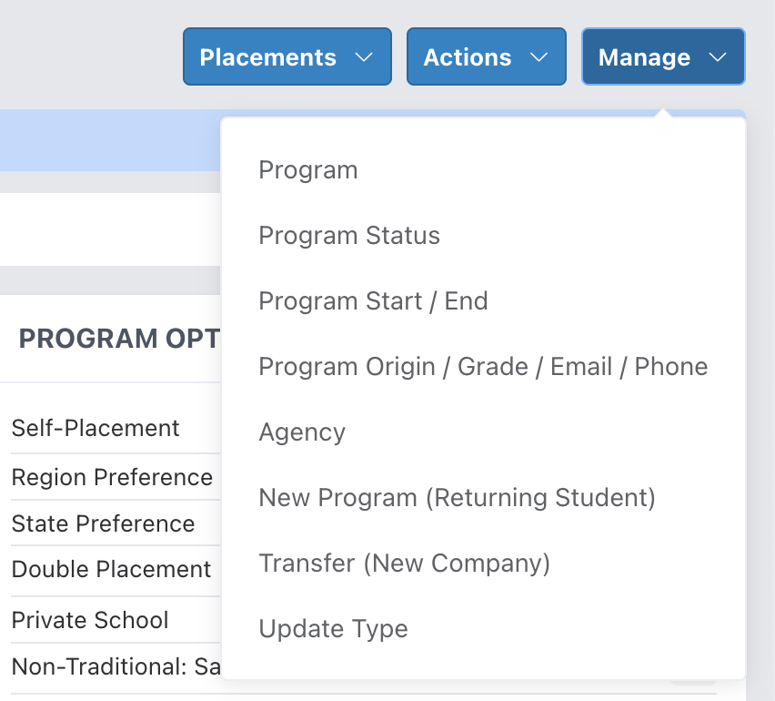Click the Region Preference row
The width and height of the screenshot is (775, 701).
112,478
